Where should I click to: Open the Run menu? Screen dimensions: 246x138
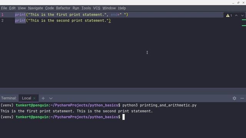point(76,8)
